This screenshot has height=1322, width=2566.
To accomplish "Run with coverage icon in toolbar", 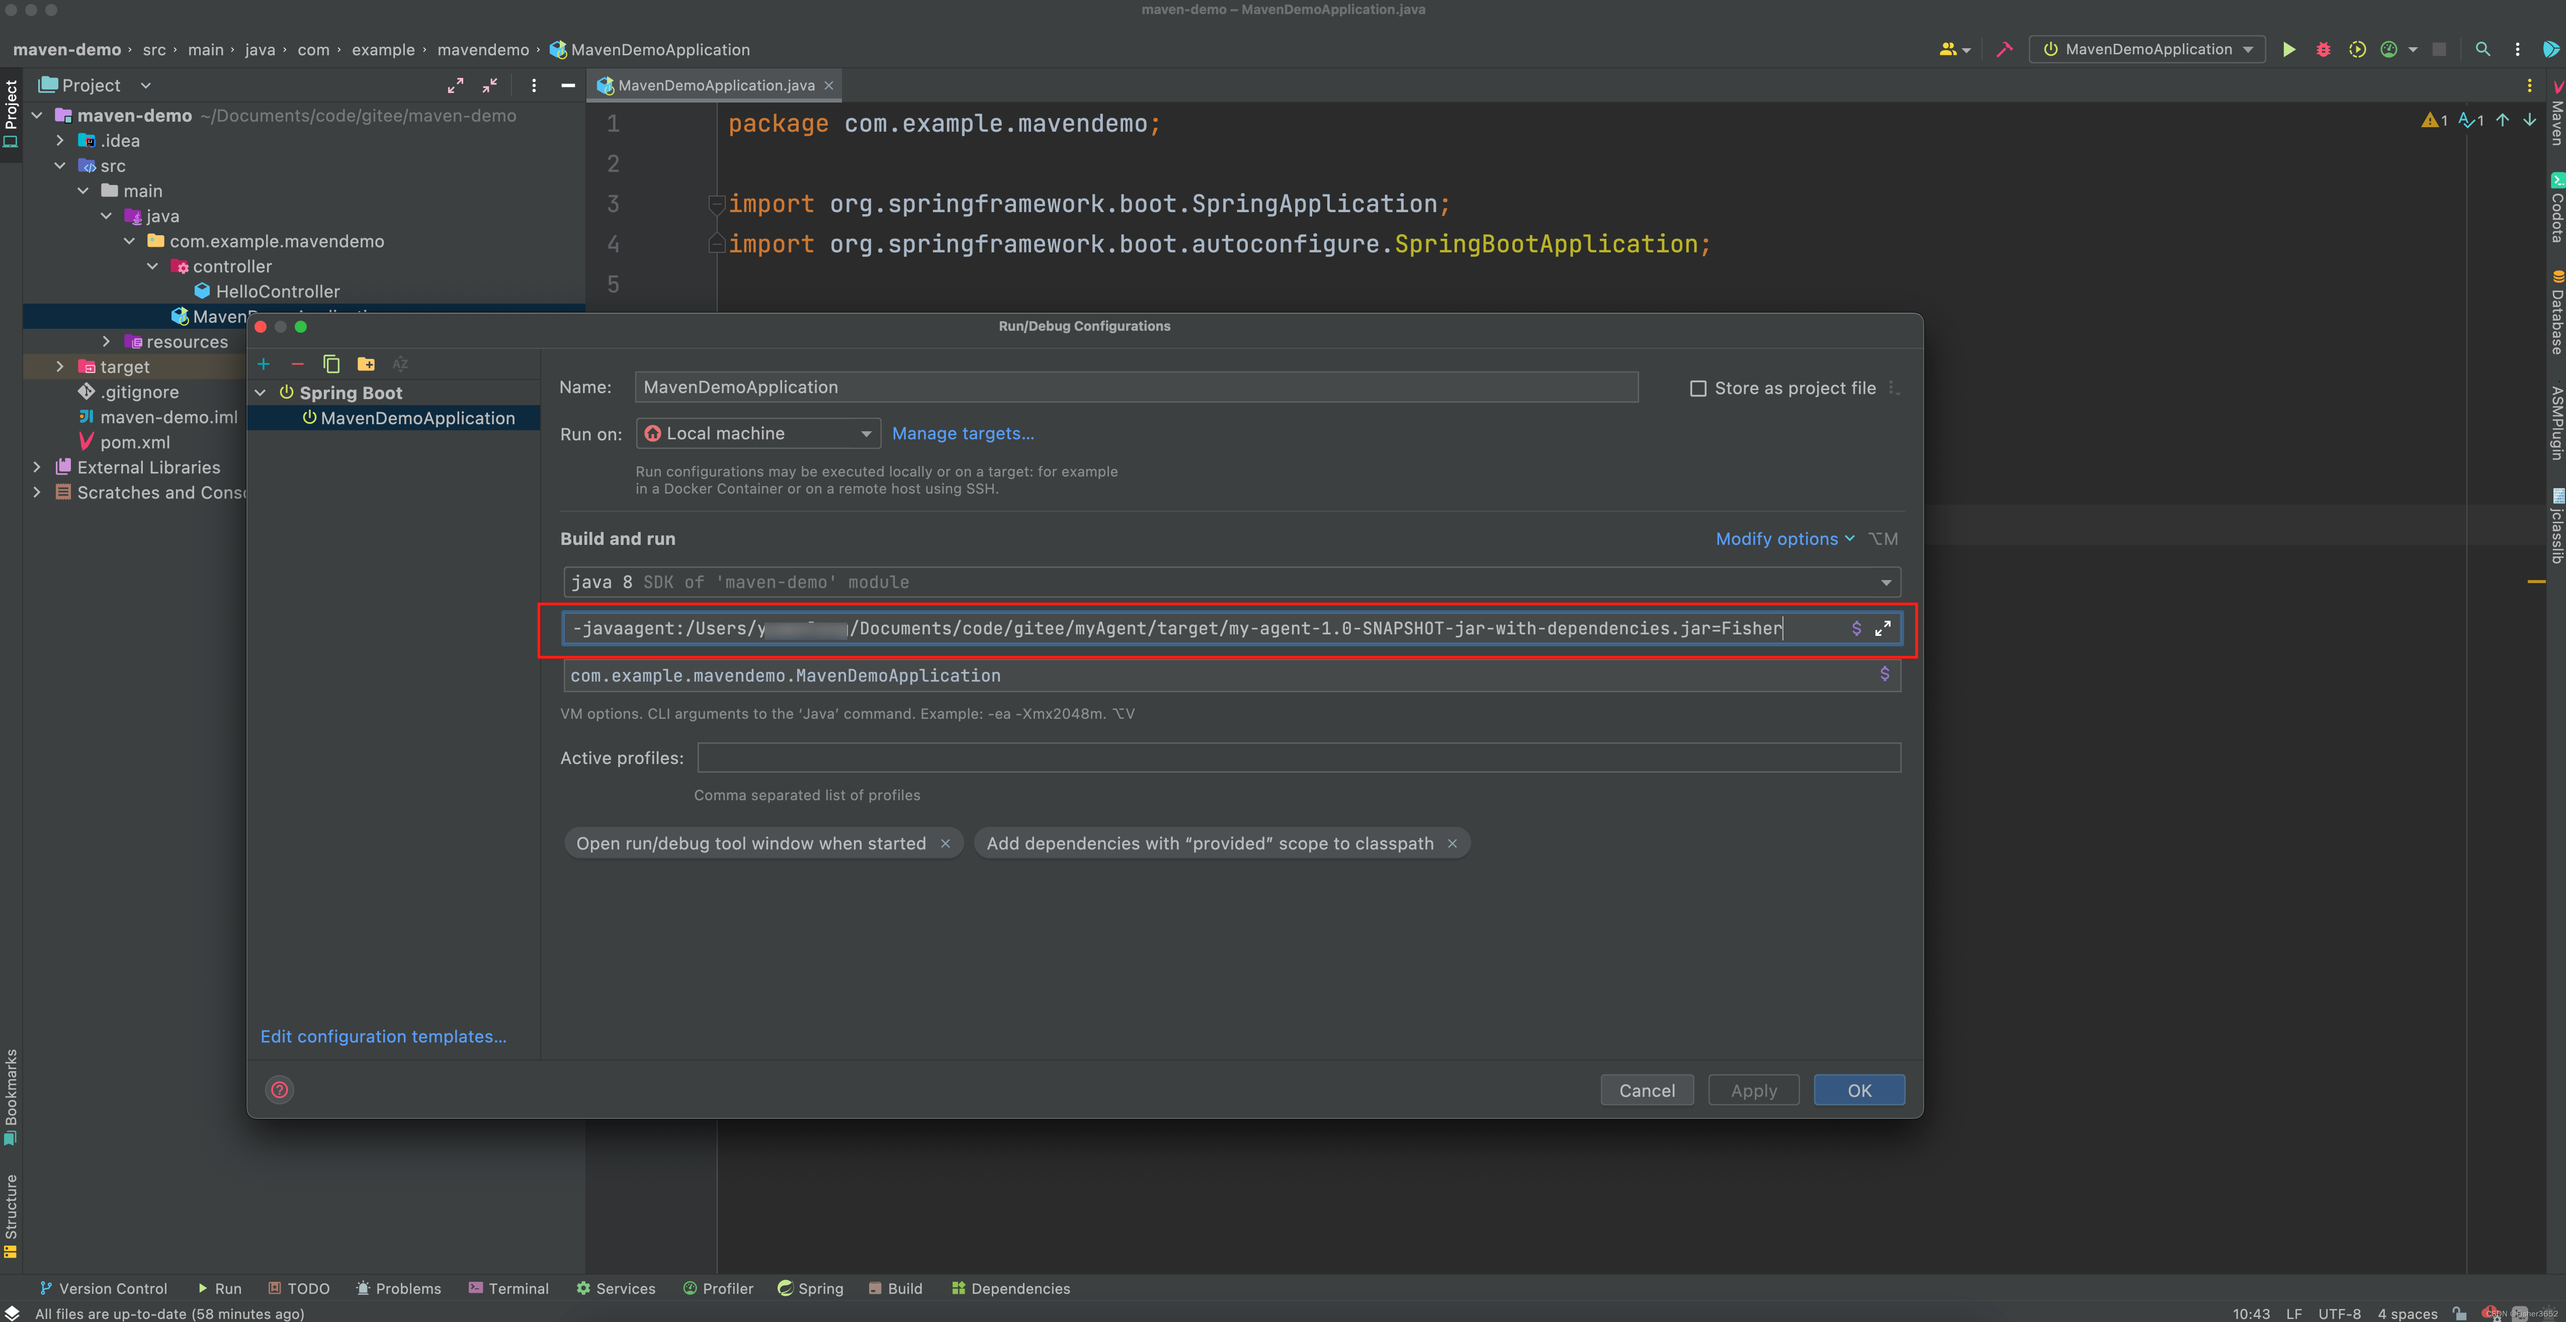I will [2357, 50].
